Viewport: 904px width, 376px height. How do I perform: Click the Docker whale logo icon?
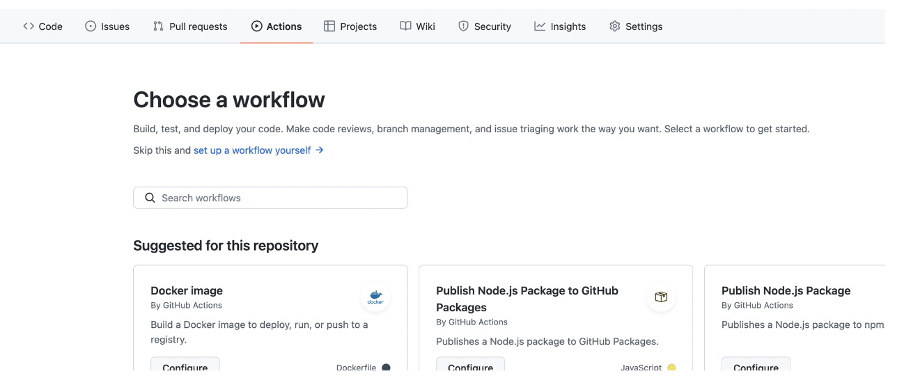point(375,297)
